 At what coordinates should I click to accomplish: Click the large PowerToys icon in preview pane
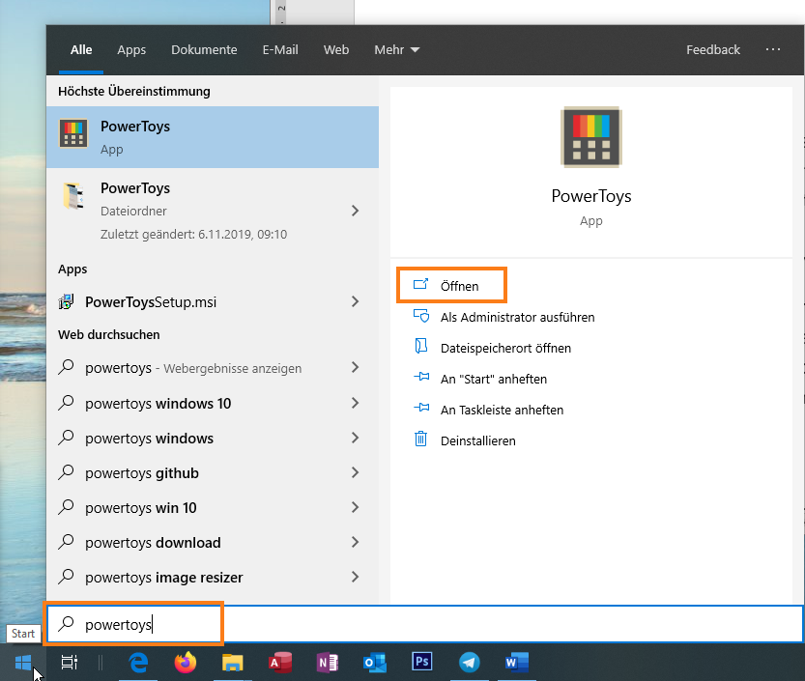[x=590, y=137]
